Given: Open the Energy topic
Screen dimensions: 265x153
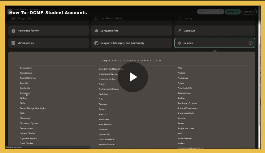Looking at the screenshot, I should pos(102,84).
